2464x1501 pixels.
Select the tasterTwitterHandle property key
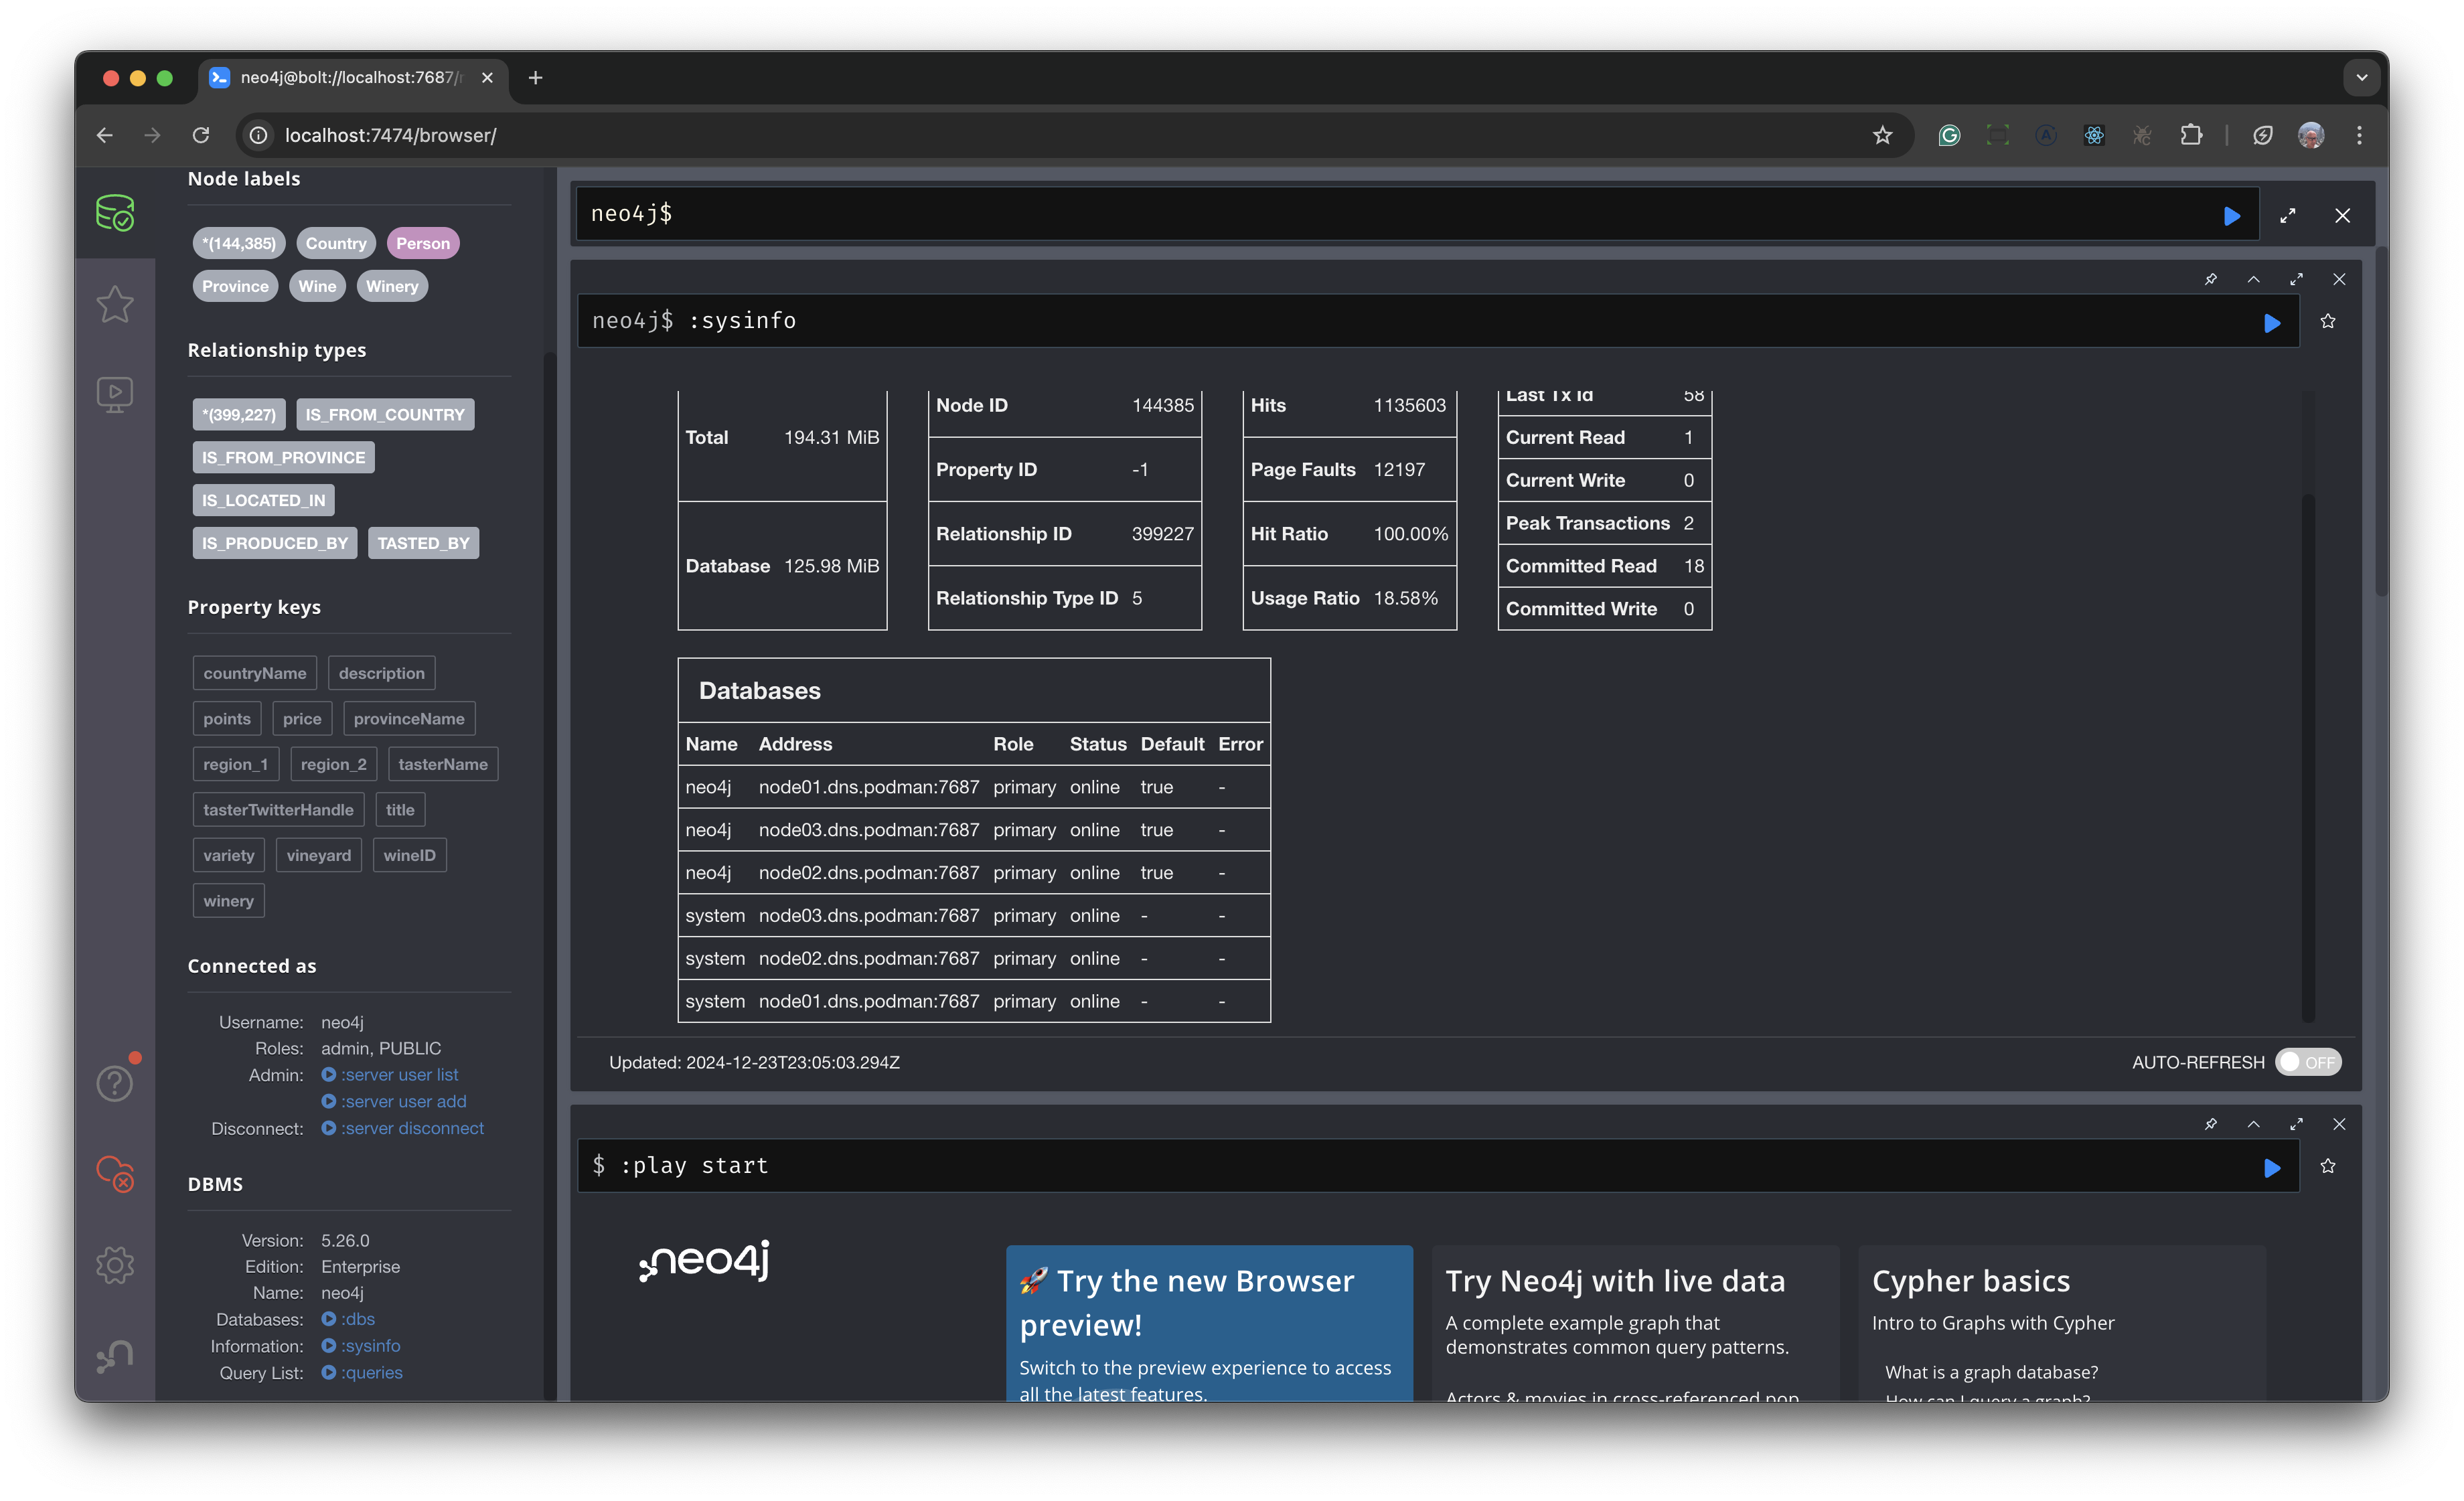pyautogui.click(x=278, y=810)
